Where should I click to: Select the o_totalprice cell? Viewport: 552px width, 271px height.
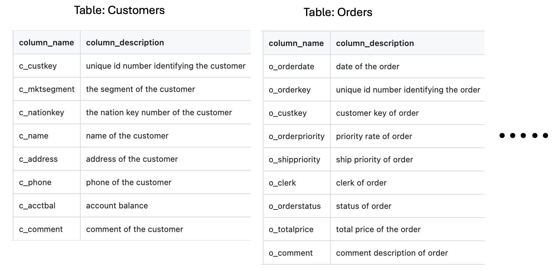pos(291,230)
